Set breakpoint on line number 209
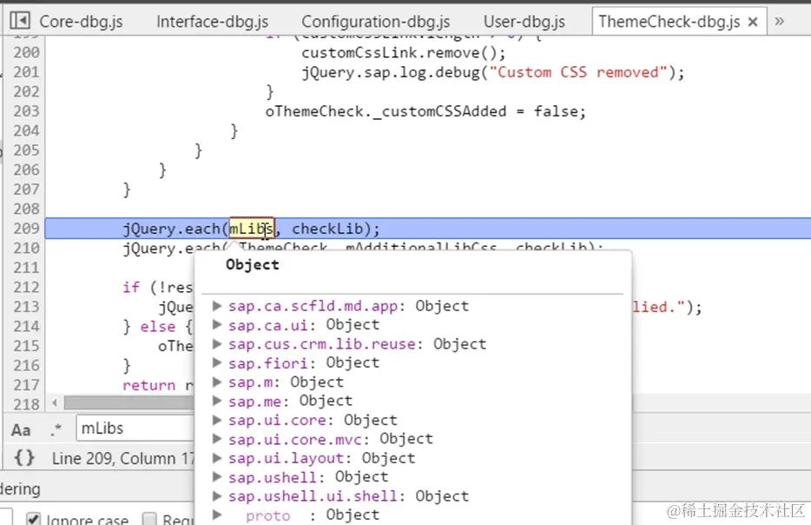Screen dimensions: 811x525 click(26, 229)
